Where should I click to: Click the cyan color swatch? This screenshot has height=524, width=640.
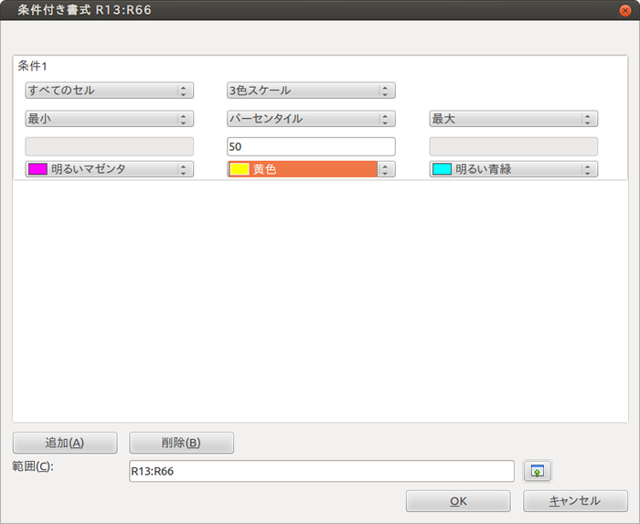pyautogui.click(x=442, y=169)
